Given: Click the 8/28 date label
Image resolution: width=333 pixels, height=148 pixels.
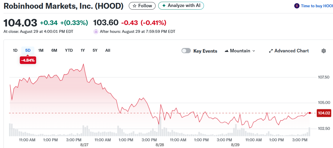Looking at the screenshot, I should pos(160,145).
